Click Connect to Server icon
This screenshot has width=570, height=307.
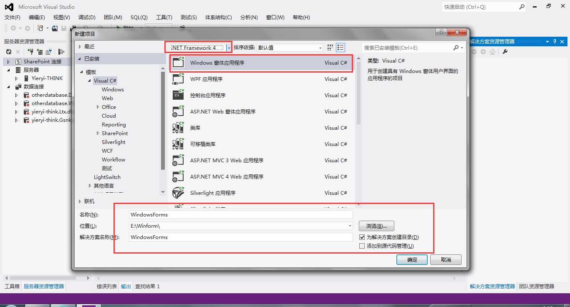(40, 52)
